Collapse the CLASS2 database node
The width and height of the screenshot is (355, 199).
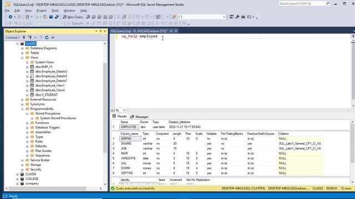click(x=17, y=44)
